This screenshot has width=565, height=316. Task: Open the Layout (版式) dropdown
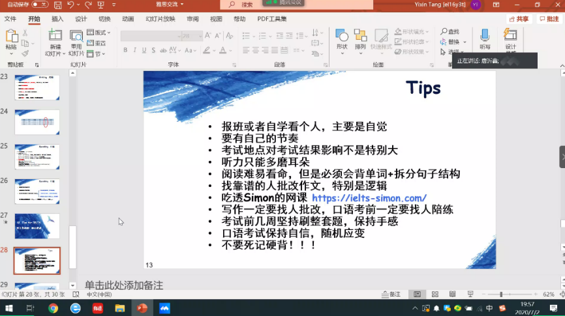click(99, 33)
